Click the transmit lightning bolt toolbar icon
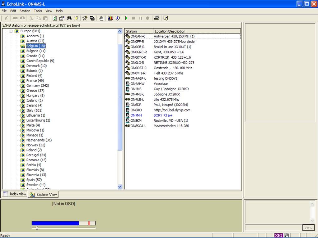The height and width of the screenshot is (238, 318). coord(6,18)
